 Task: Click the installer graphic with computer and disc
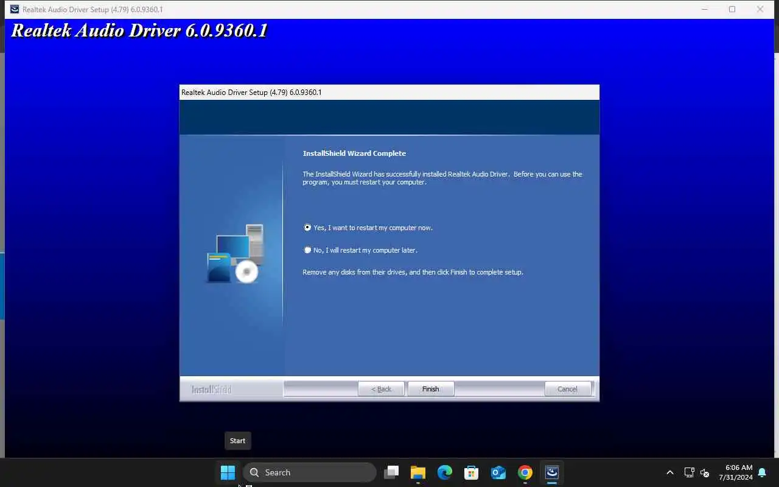[236, 253]
